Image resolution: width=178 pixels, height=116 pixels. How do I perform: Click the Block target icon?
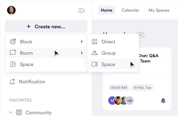[13, 42]
